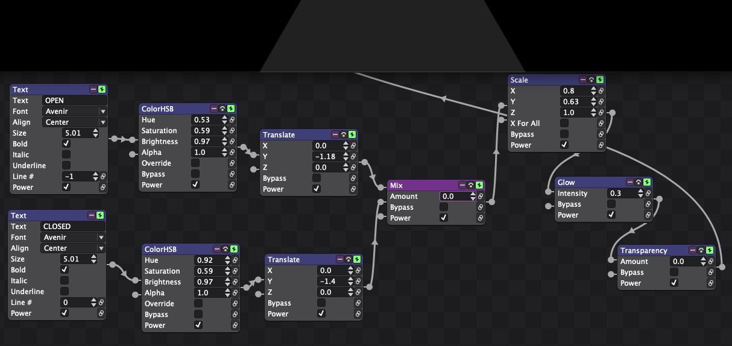Toggle Power checkbox on the CLOSED Text node

[x=65, y=313]
